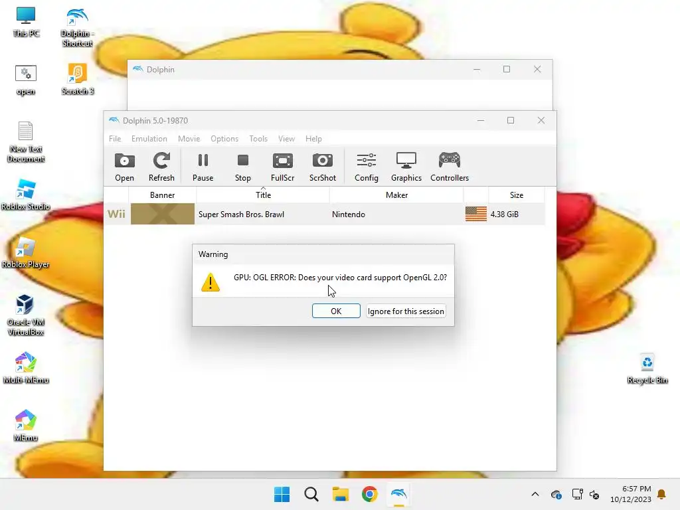
Task: Click the Wii platform icon in the row
Action: [116, 214]
